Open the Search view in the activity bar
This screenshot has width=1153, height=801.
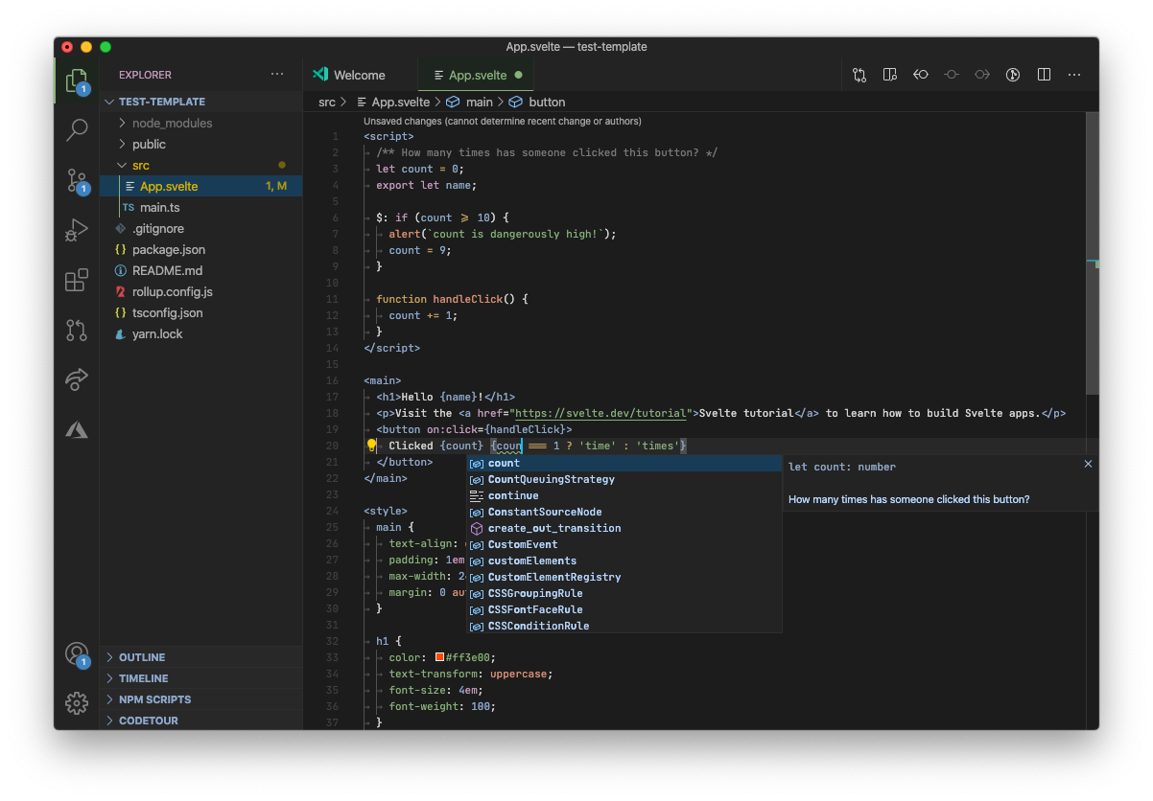(77, 129)
